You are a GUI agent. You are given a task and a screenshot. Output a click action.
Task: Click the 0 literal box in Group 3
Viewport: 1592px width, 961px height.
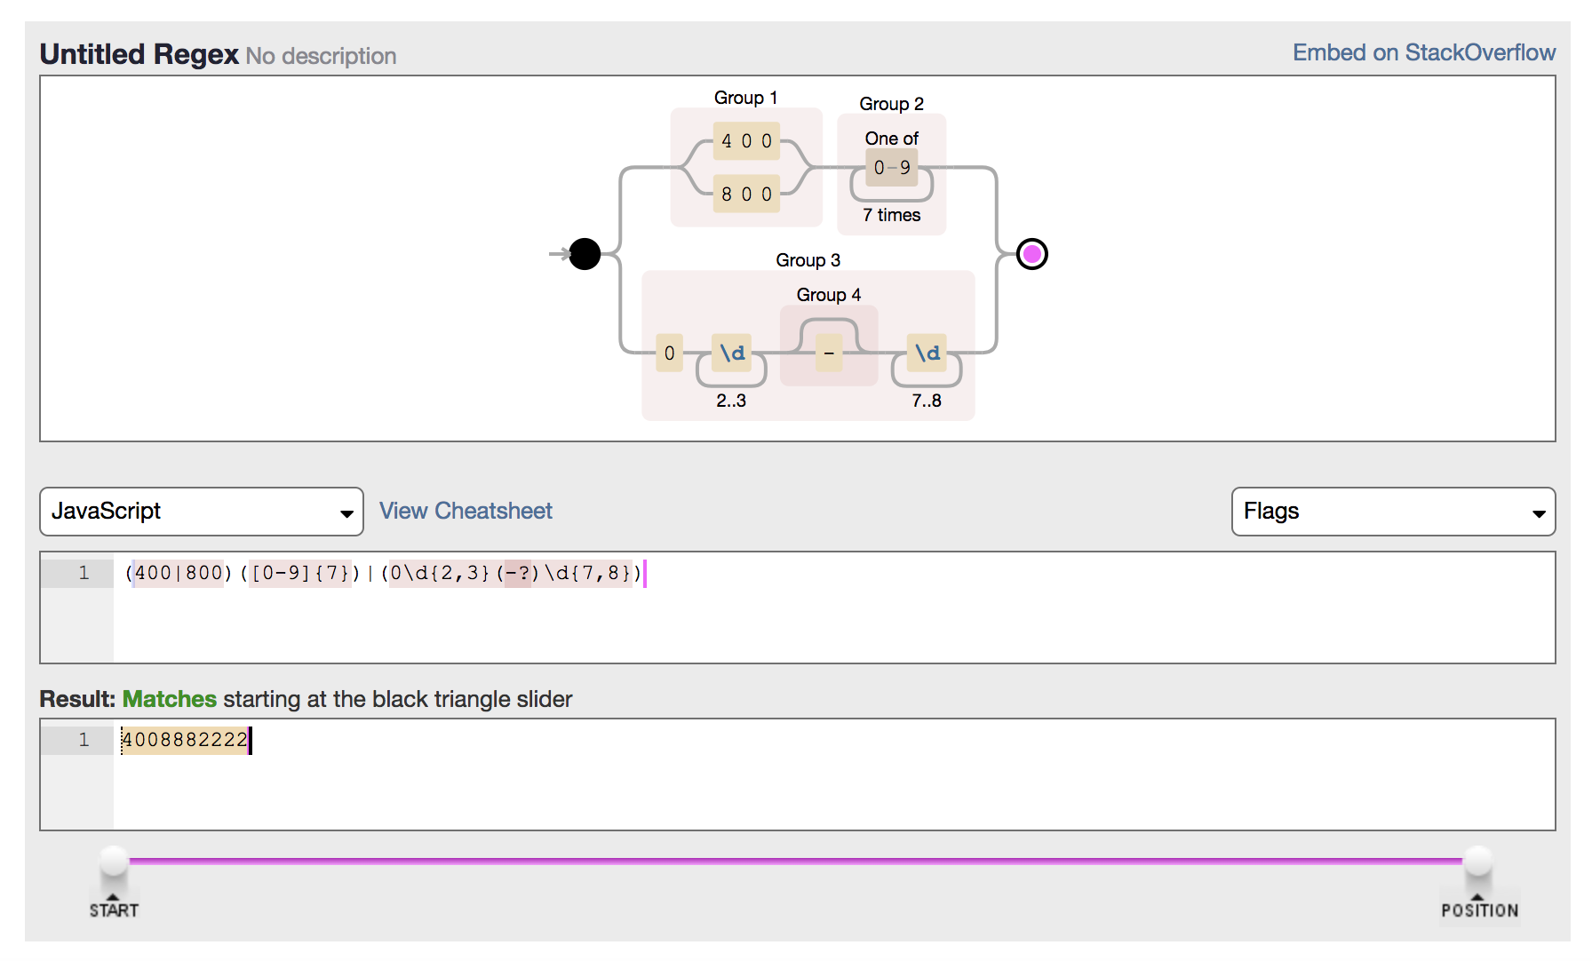pyautogui.click(x=669, y=353)
